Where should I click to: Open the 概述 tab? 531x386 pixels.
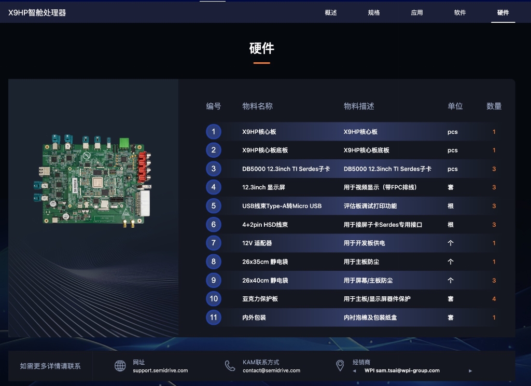tap(330, 12)
